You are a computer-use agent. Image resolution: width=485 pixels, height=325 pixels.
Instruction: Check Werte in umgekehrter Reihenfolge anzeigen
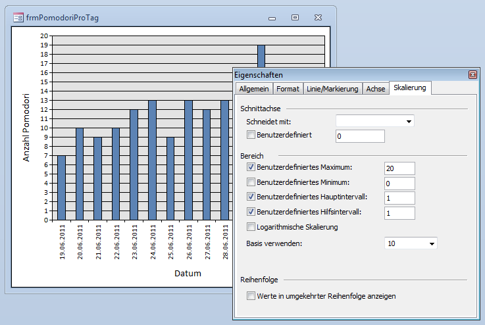(251, 296)
